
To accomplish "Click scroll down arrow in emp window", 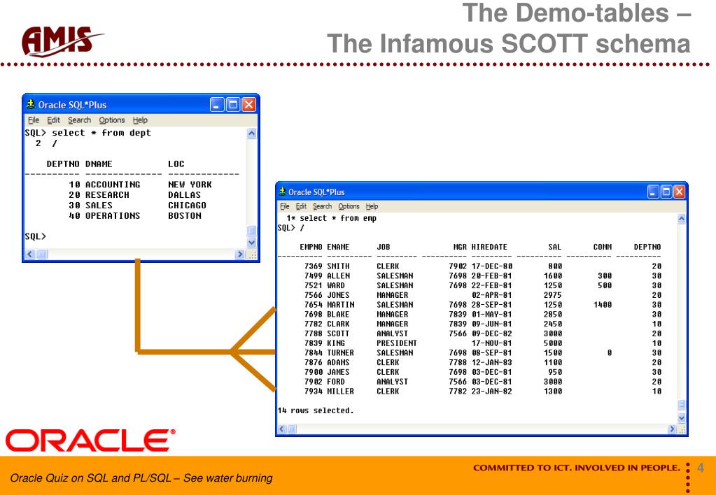I will [681, 418].
